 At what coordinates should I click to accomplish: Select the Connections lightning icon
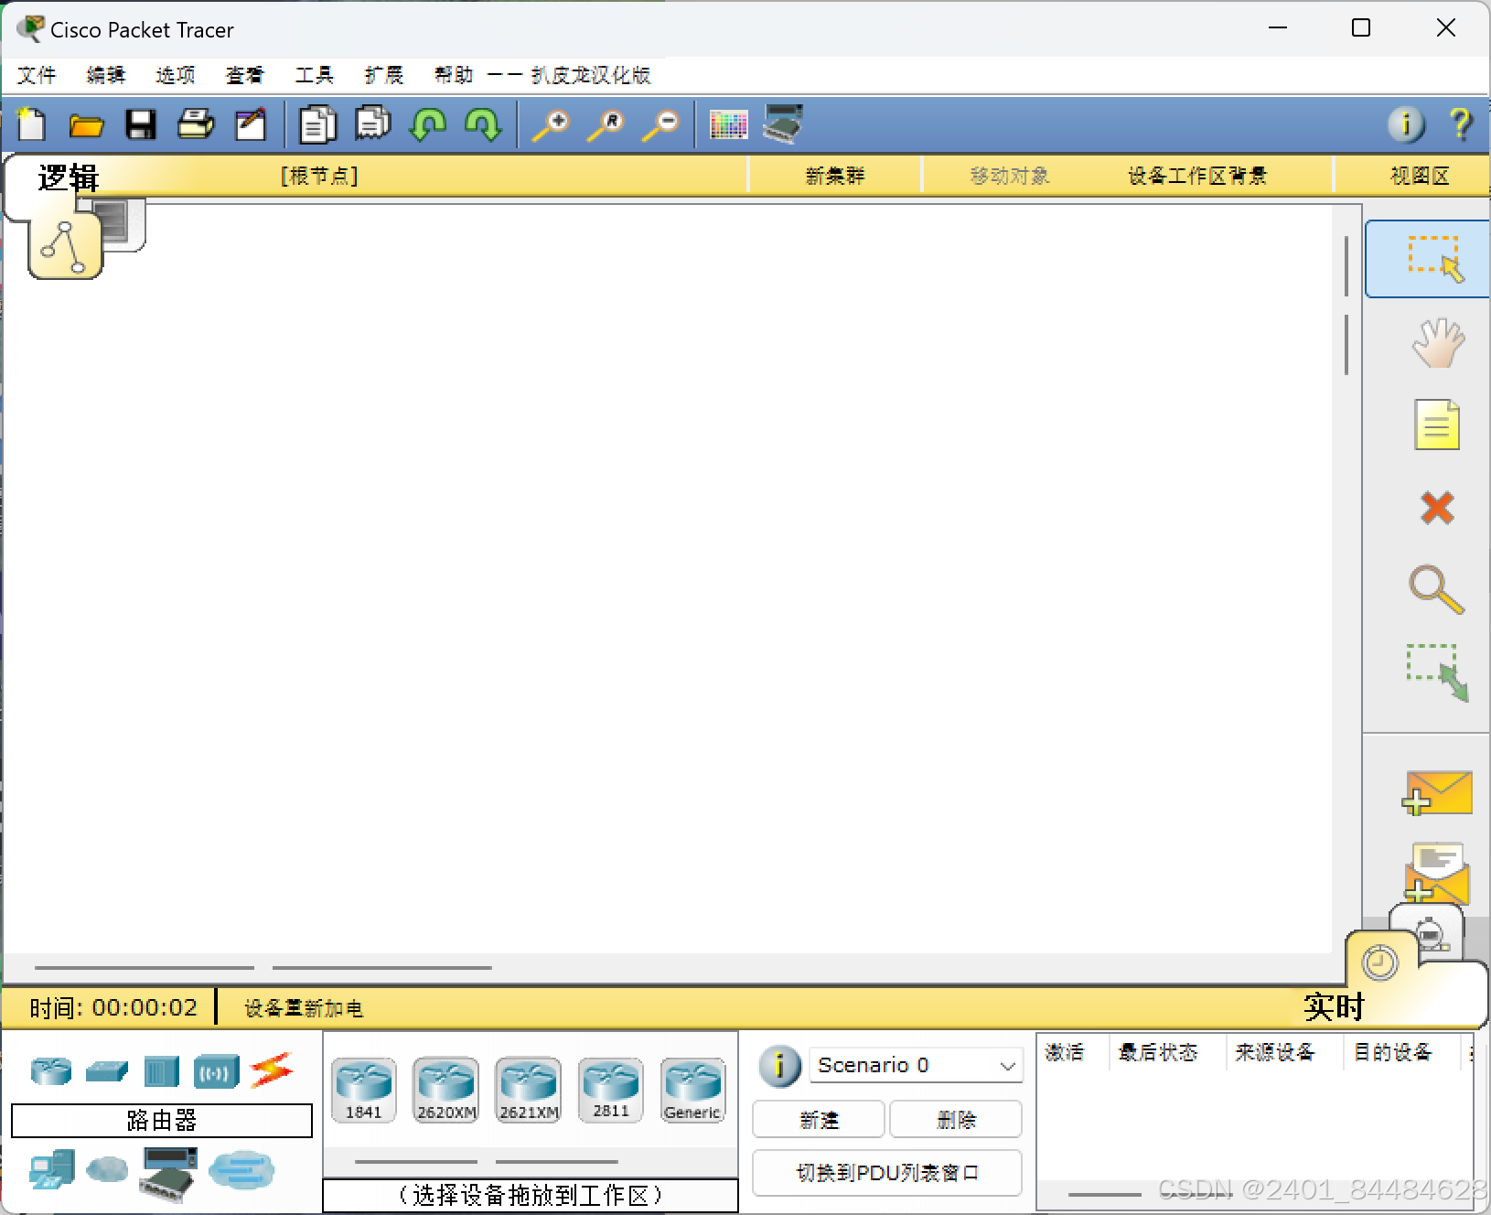[x=272, y=1070]
